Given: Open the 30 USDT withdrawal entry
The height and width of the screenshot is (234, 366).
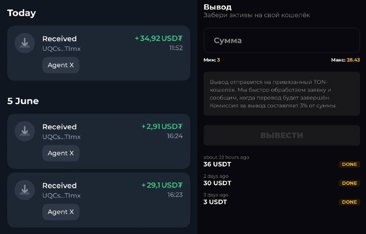Looking at the screenshot, I should click(282, 180).
